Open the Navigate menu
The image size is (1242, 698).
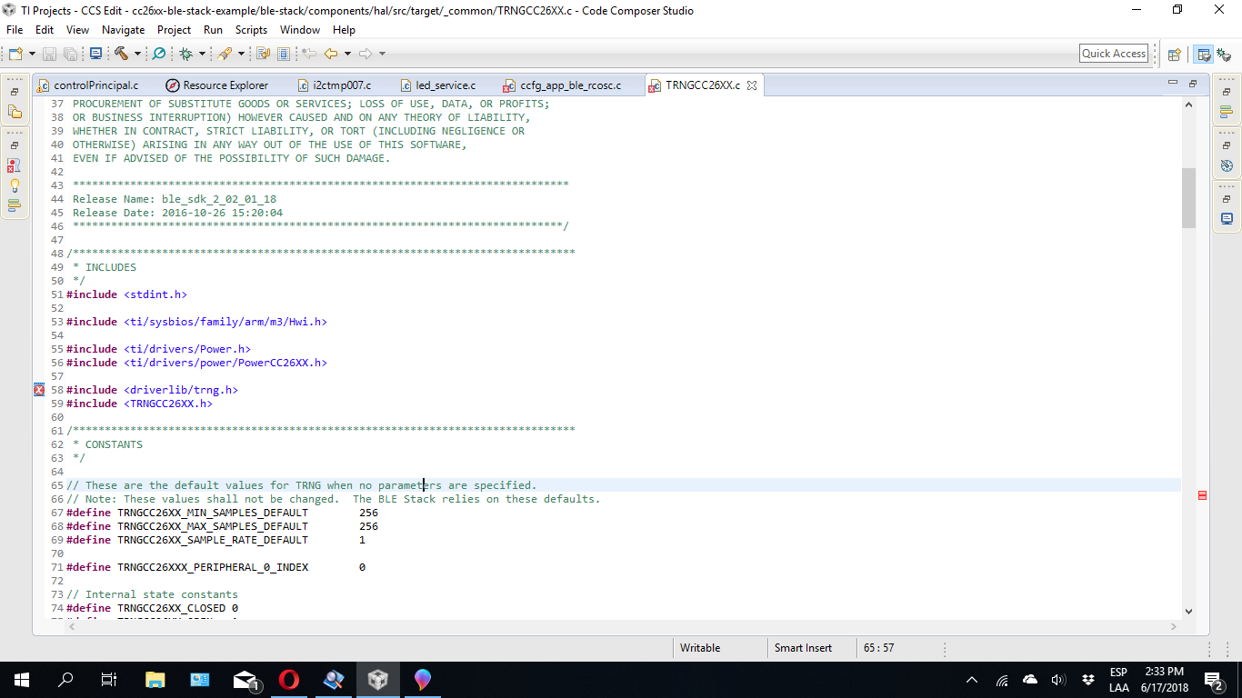(123, 30)
